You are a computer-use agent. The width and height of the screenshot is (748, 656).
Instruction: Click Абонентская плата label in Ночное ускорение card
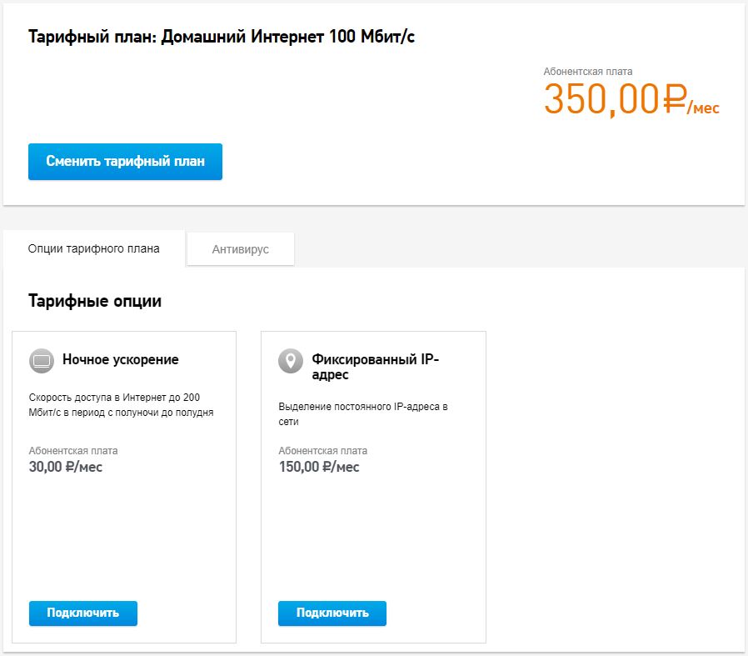tap(73, 451)
